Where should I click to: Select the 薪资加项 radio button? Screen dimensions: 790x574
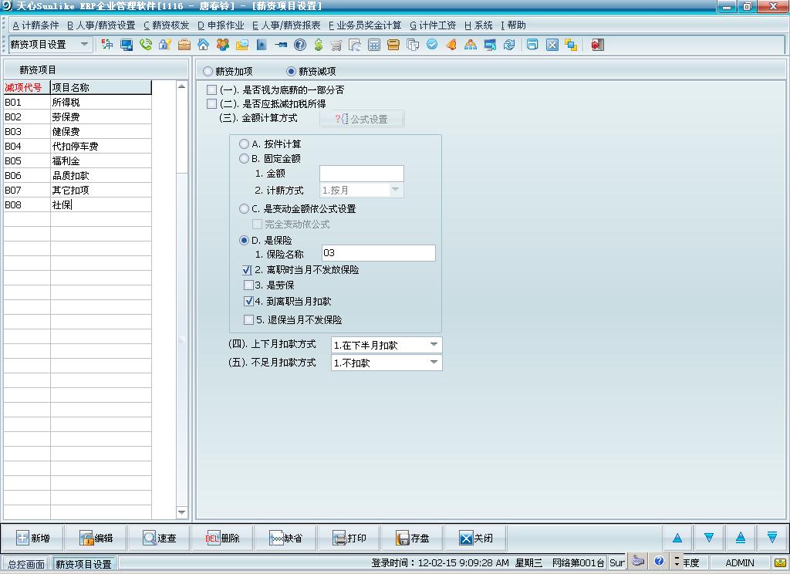208,71
